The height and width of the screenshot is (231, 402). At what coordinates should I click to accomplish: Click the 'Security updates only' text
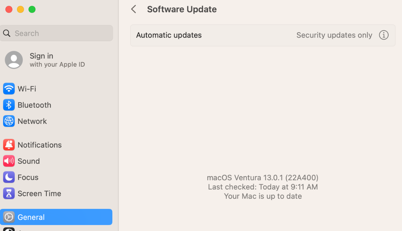pyautogui.click(x=334, y=35)
